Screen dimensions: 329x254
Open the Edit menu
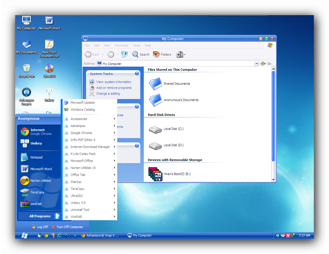click(x=97, y=45)
